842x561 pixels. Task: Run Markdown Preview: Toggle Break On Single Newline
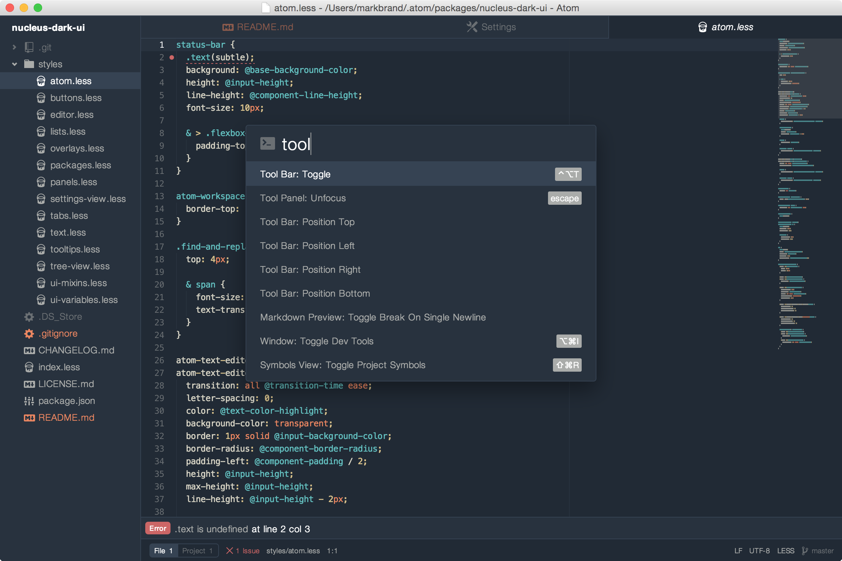[421, 317]
